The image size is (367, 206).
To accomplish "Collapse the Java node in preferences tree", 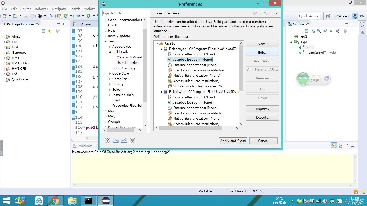I will point(106,41).
